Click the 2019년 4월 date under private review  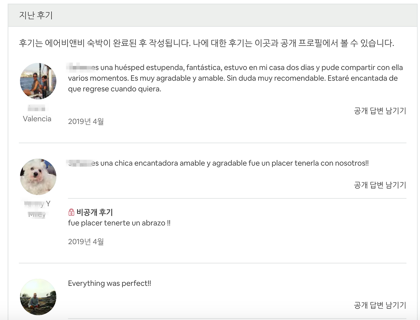pyautogui.click(x=86, y=241)
